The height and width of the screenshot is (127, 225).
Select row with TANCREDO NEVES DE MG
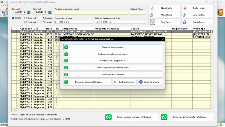111,34
